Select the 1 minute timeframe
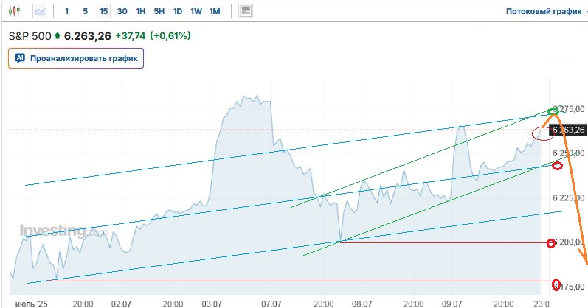Viewport: 588px width, 308px height. [x=67, y=11]
